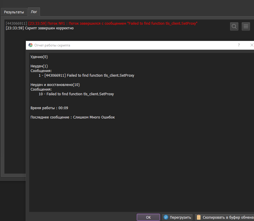Open the log hamburger menu icon
254x221 pixels.
pyautogui.click(x=246, y=26)
